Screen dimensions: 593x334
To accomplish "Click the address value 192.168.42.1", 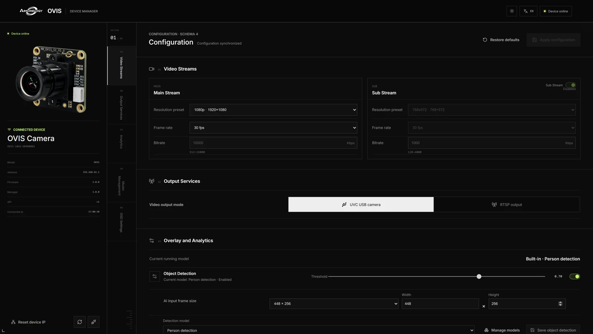I will click(91, 172).
